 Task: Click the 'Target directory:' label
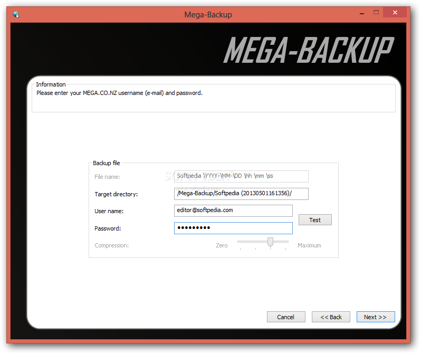pos(116,194)
